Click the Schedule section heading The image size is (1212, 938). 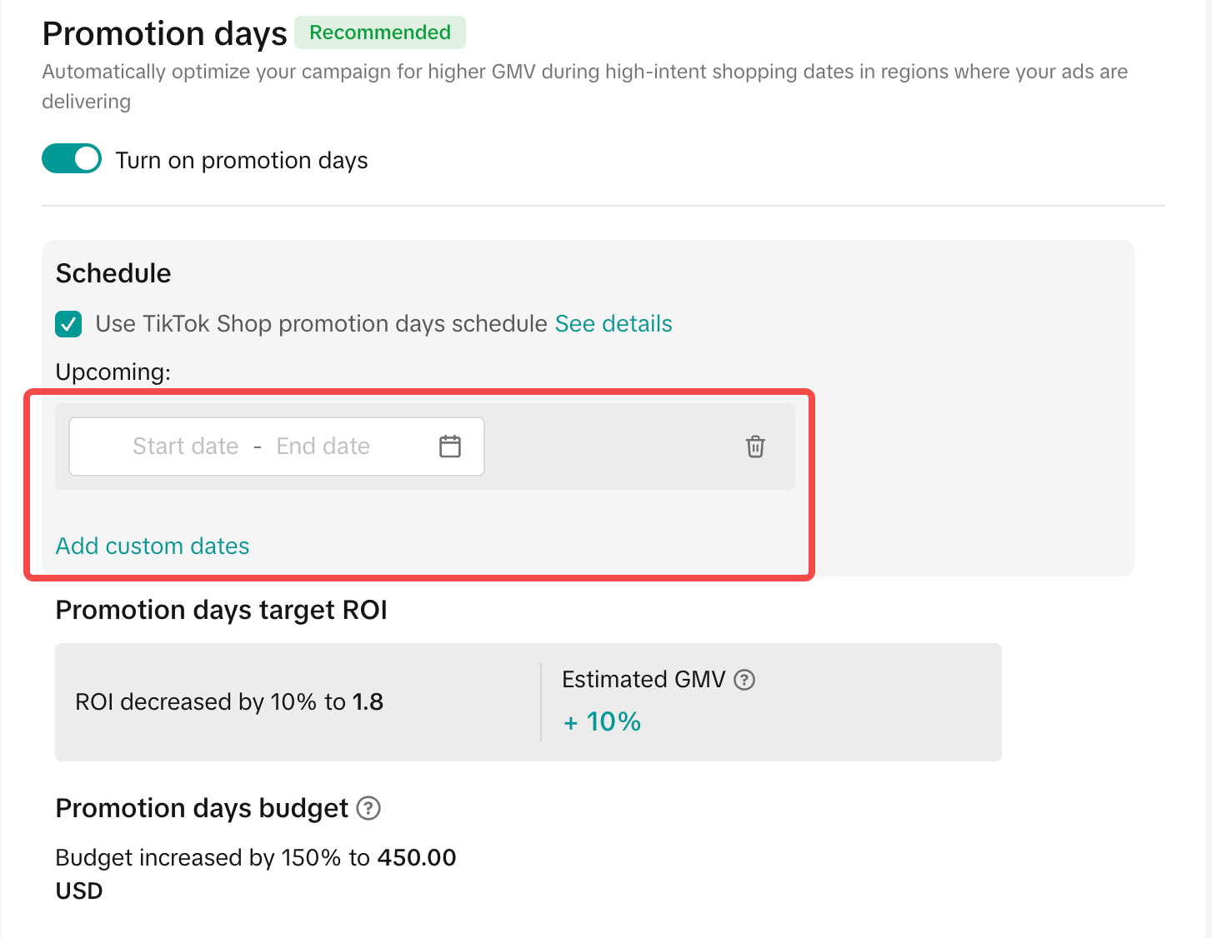point(113,273)
